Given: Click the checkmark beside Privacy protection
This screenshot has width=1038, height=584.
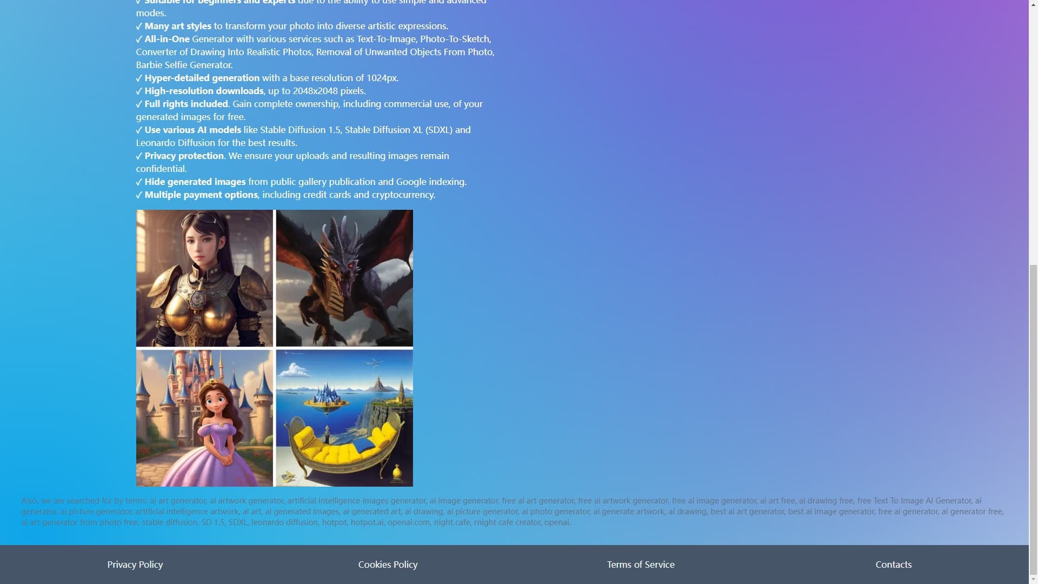Looking at the screenshot, I should (x=139, y=156).
